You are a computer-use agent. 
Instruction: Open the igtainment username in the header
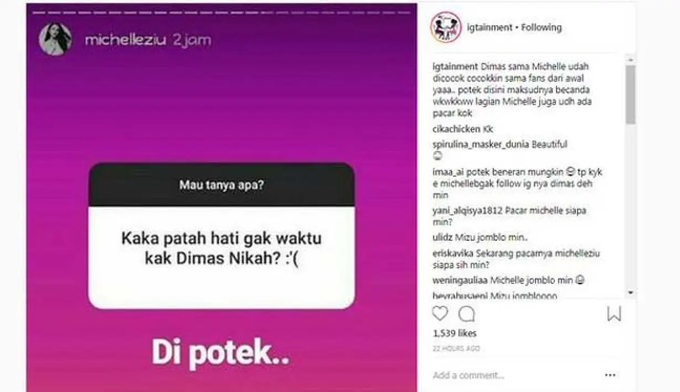tap(489, 28)
